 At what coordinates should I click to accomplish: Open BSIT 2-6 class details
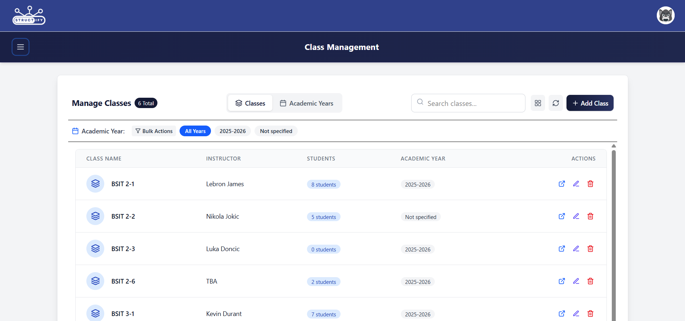(x=561, y=281)
